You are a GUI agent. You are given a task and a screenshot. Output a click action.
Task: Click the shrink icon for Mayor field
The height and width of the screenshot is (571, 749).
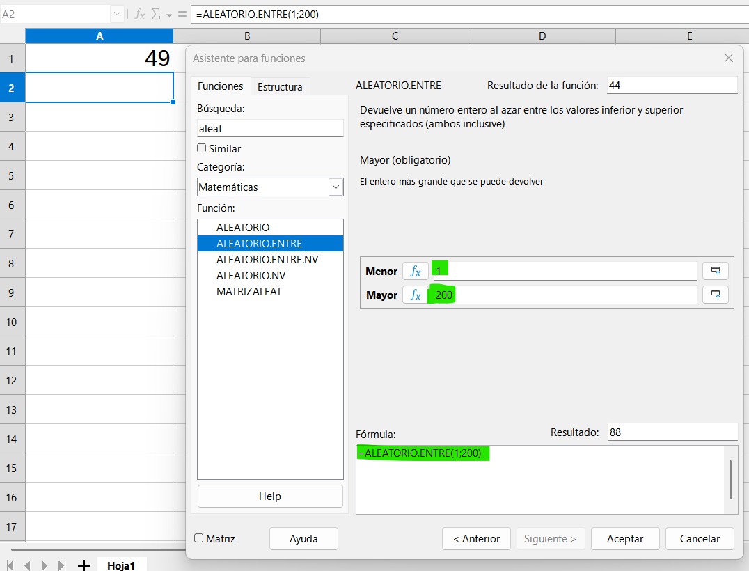tap(715, 295)
